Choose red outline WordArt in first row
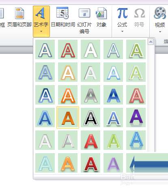The height and width of the screenshot is (190, 168). (68, 49)
